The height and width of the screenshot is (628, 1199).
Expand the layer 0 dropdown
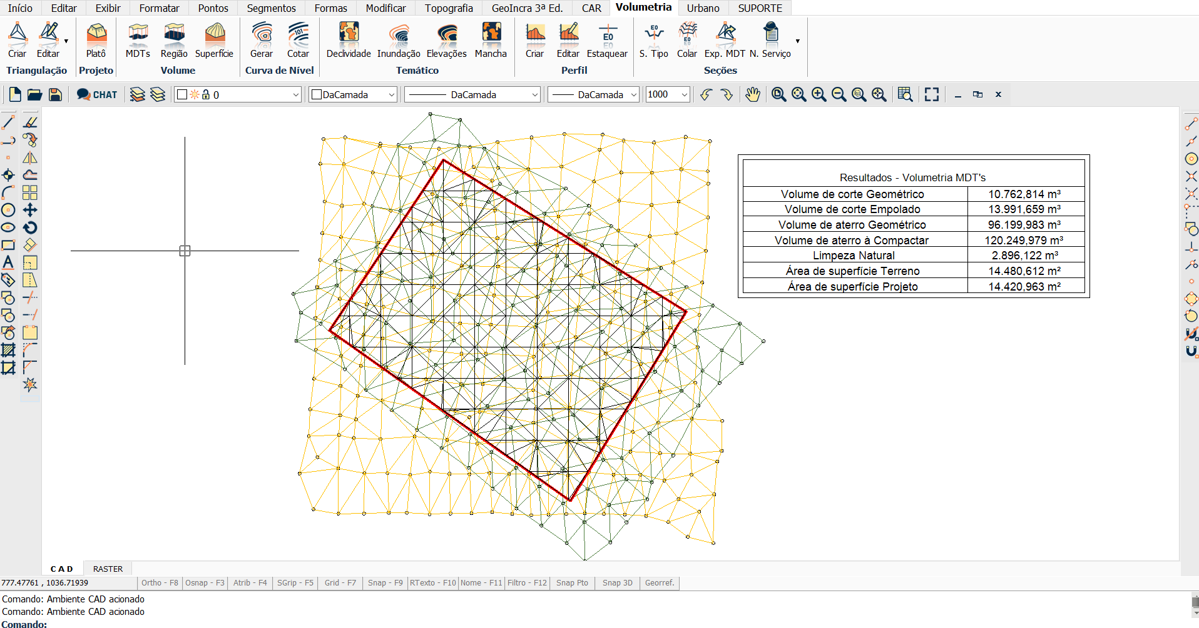296,95
